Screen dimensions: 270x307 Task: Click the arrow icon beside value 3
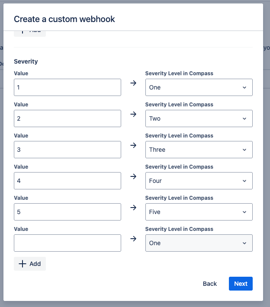pyautogui.click(x=133, y=145)
